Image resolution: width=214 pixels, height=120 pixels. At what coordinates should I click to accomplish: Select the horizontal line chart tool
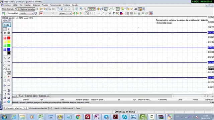point(99,13)
